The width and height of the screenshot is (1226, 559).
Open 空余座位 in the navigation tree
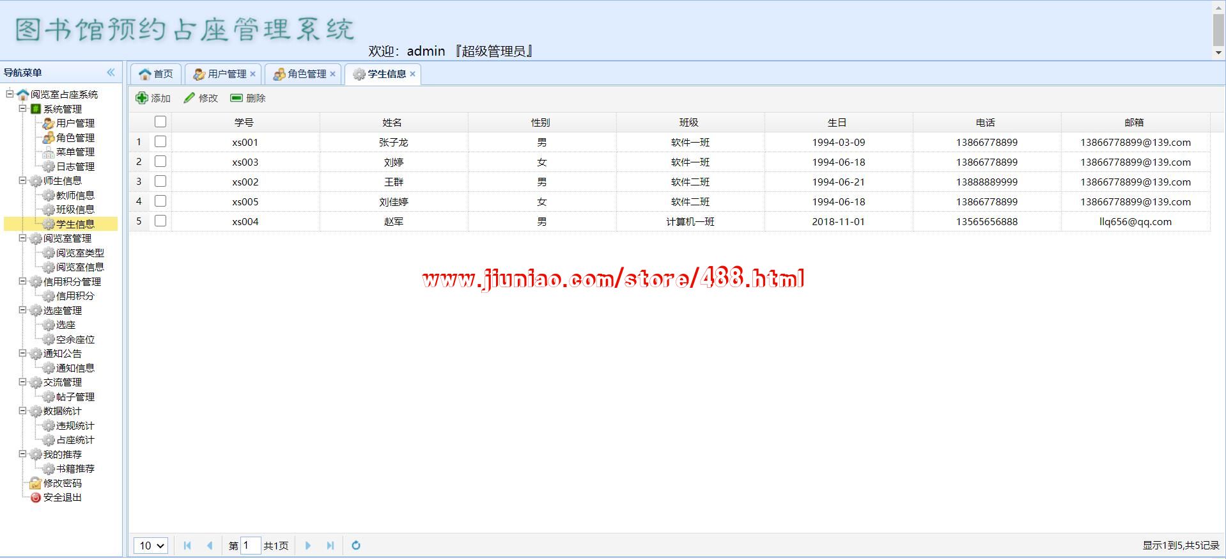coord(75,339)
